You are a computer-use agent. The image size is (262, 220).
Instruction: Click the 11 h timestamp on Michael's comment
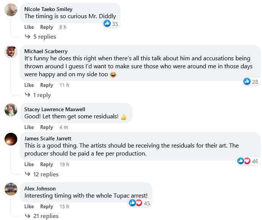point(64,85)
